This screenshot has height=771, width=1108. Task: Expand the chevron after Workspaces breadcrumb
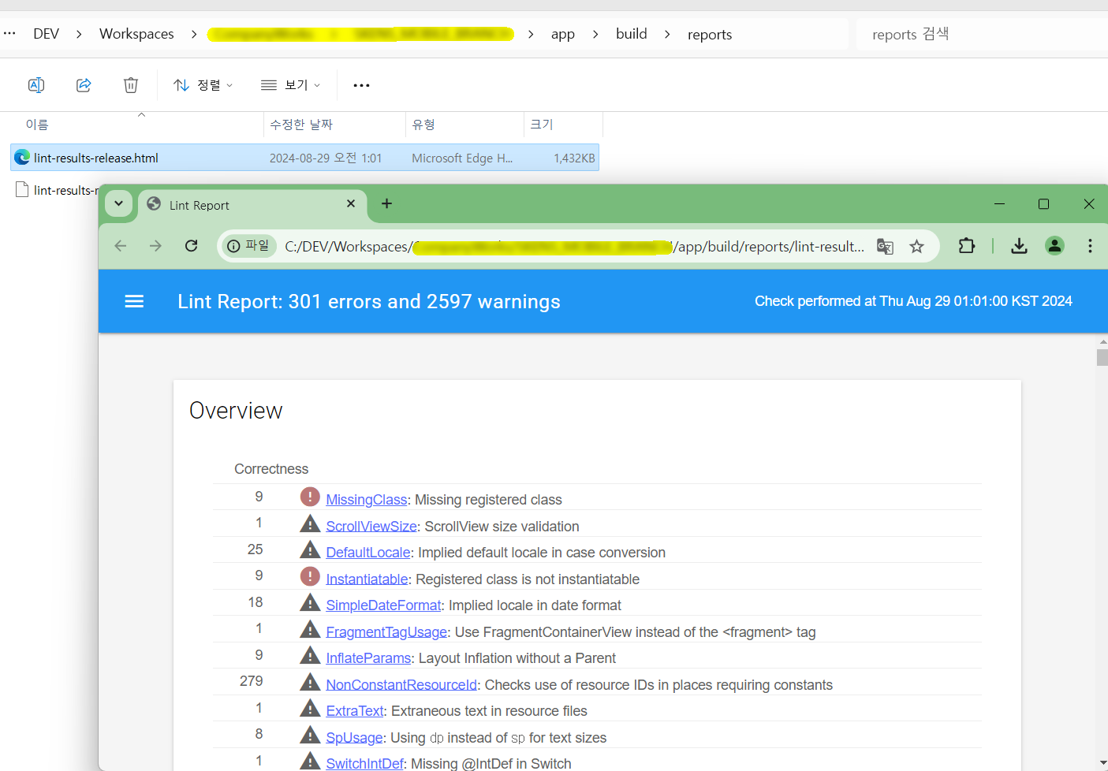[194, 34]
